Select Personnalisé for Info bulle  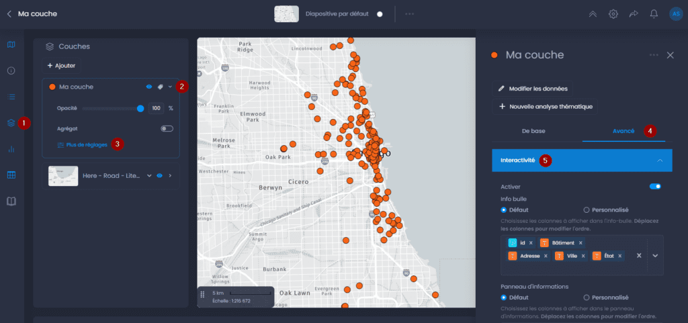tap(606, 210)
